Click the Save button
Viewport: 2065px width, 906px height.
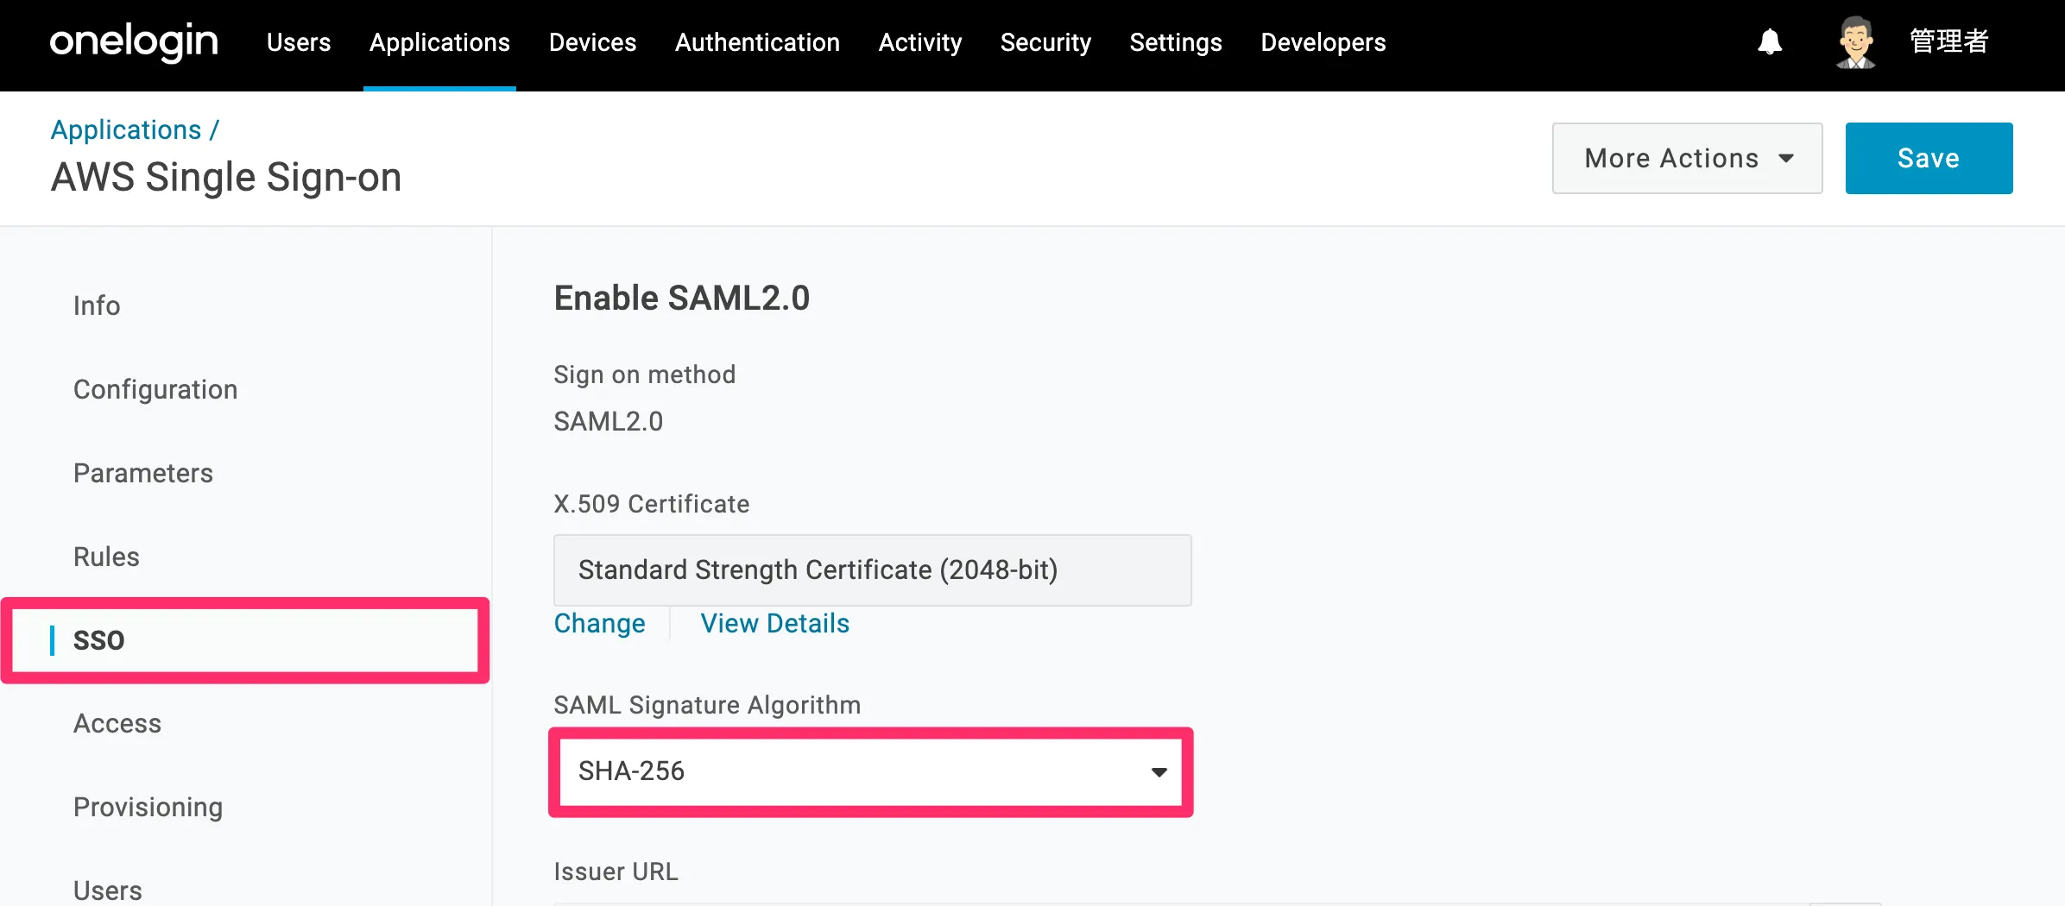1929,159
